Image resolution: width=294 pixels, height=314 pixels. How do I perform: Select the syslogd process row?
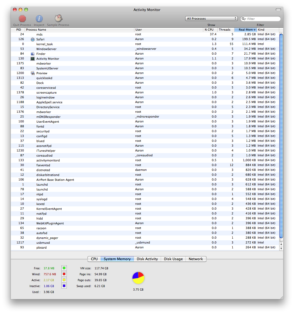coord(145,199)
